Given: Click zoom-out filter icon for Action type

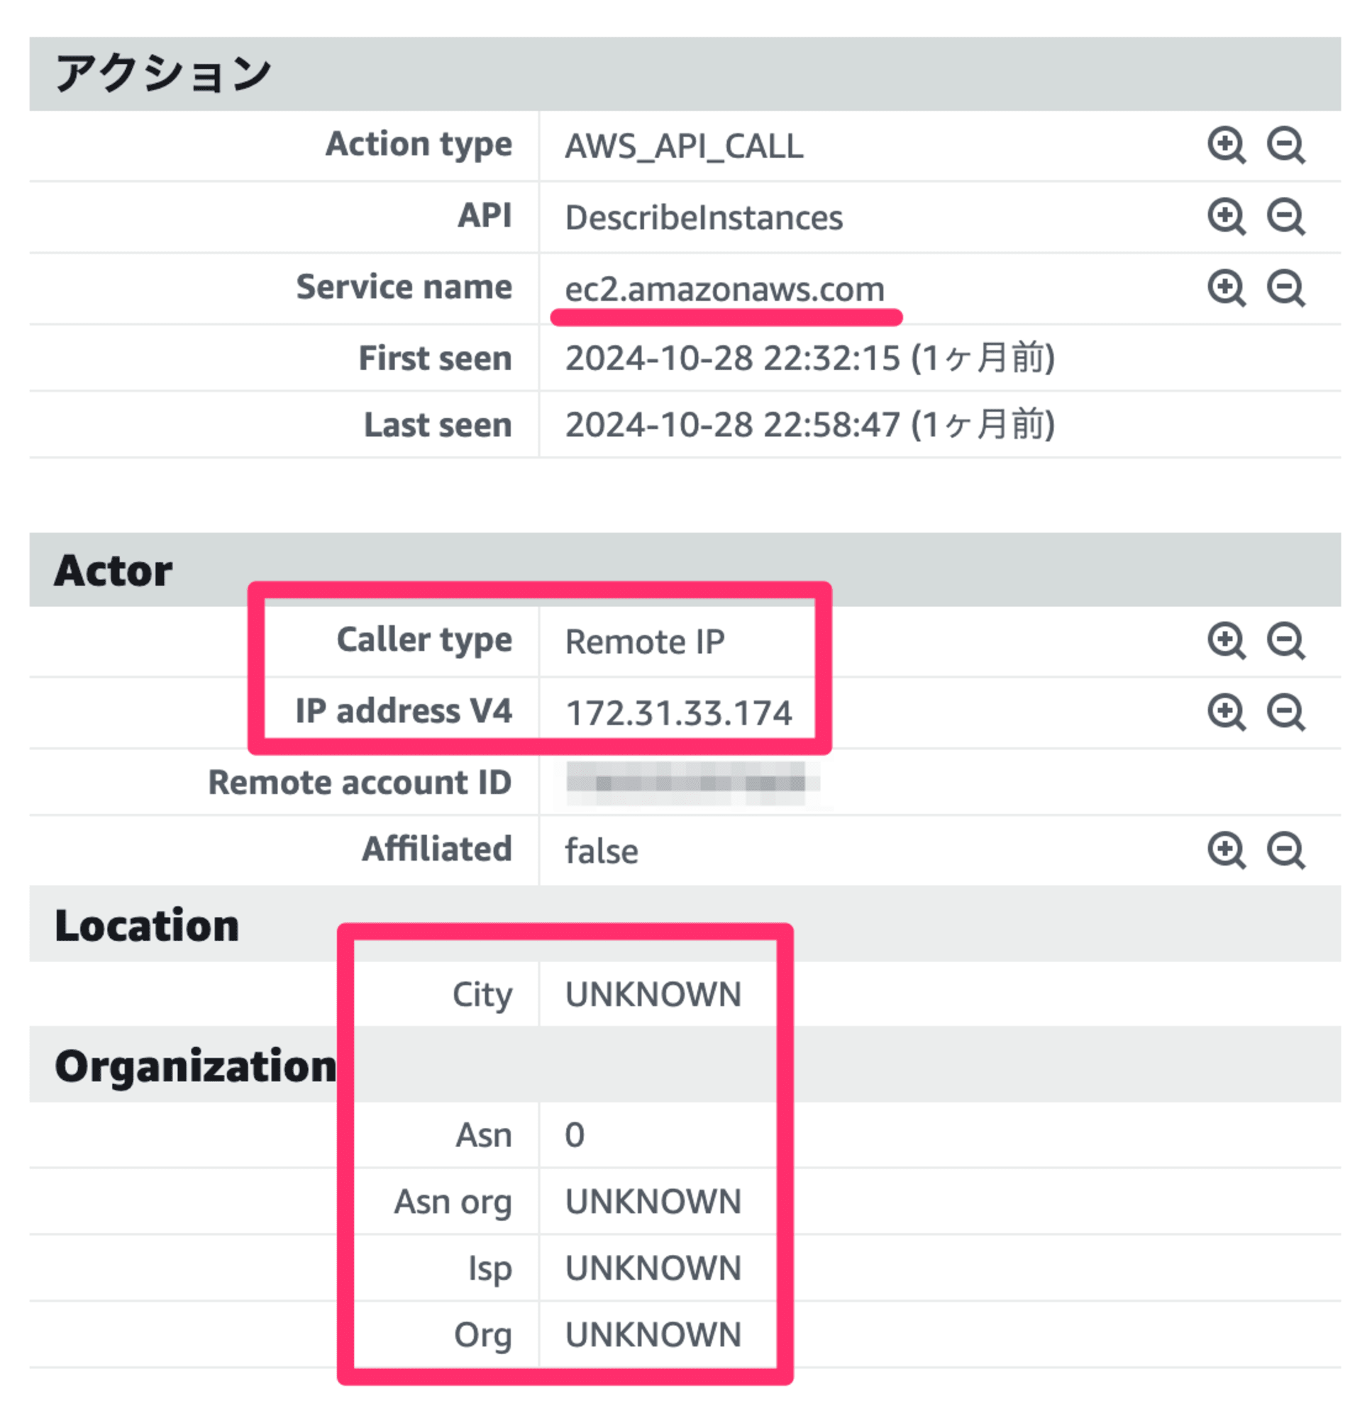Looking at the screenshot, I should point(1286,145).
